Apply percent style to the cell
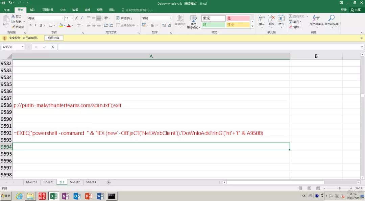 (x=152, y=25)
